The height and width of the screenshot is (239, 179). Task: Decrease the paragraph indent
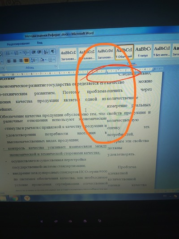(x=34, y=52)
